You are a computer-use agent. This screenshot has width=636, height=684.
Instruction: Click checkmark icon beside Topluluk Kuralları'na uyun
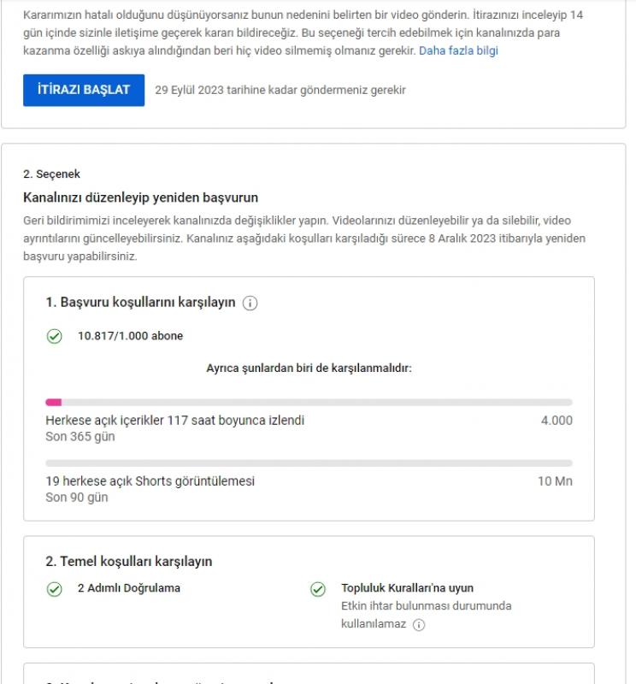point(318,589)
